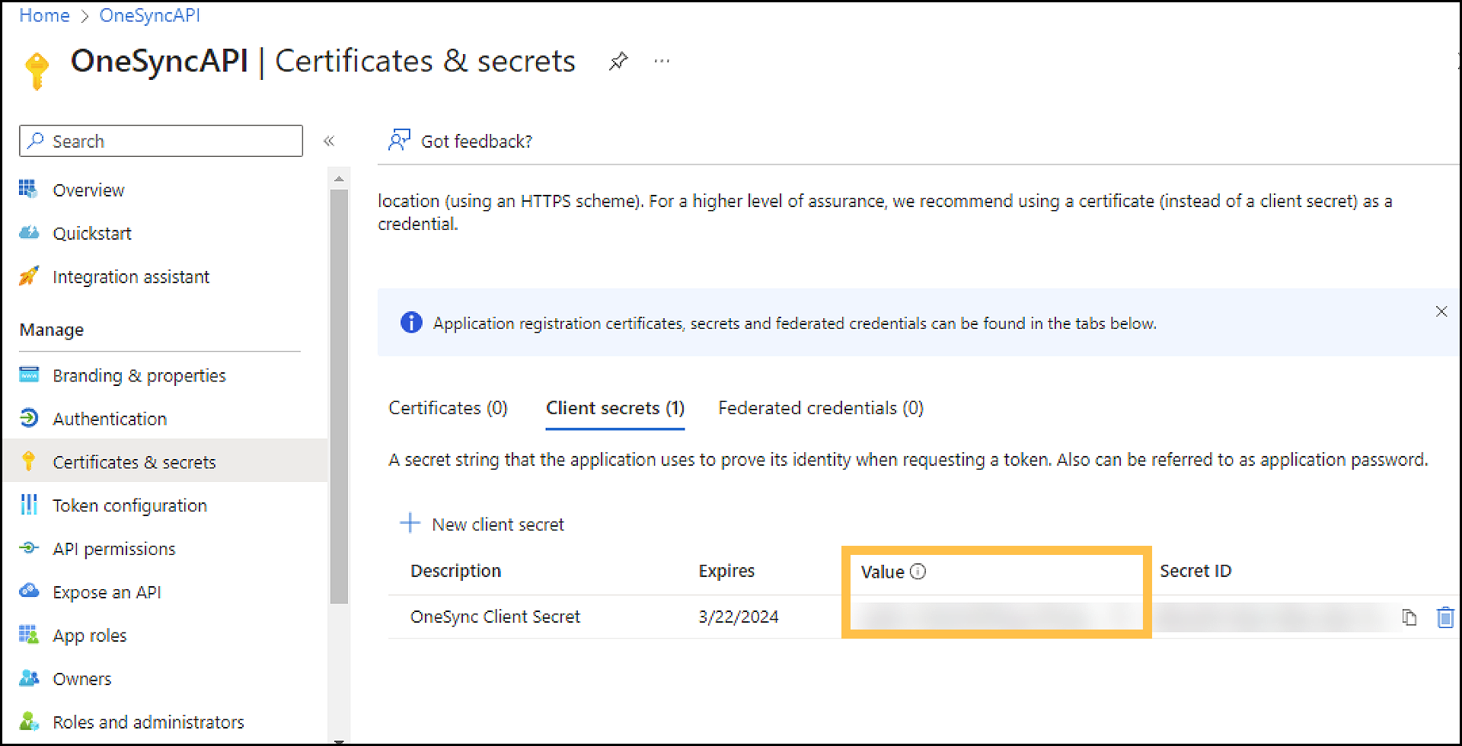Open the Expose an API section
Viewport: 1462px width, 746px height.
[106, 591]
